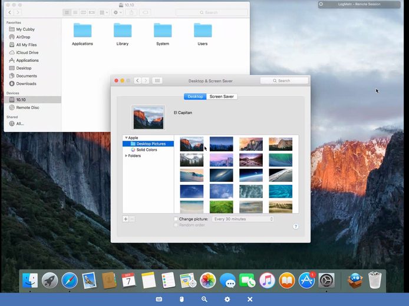Select Desktop tab
Image resolution: width=409 pixels, height=306 pixels.
195,97
